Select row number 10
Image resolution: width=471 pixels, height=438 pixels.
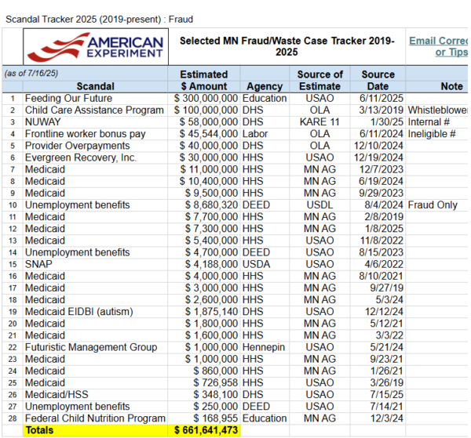tap(13, 205)
